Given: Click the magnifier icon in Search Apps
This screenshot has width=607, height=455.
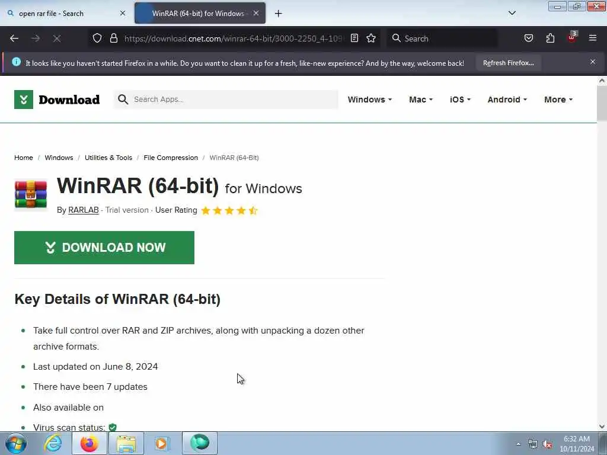Looking at the screenshot, I should (x=123, y=100).
